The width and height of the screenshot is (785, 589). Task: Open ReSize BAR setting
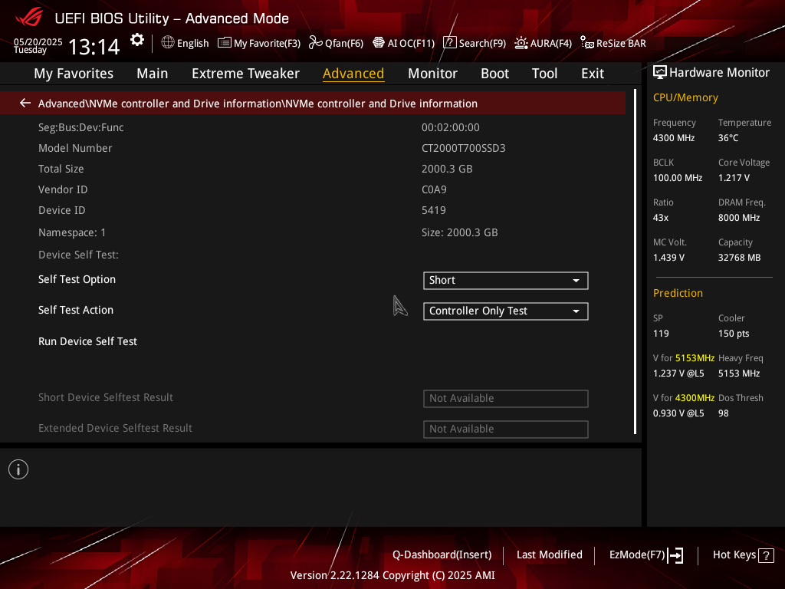pos(613,43)
